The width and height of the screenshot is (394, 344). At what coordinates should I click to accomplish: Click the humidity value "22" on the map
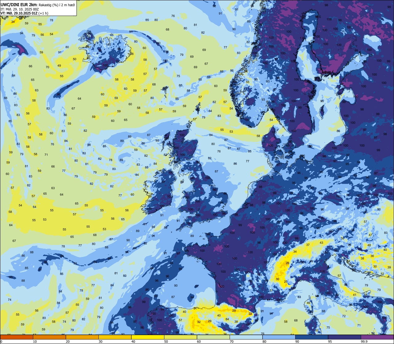click(x=251, y=314)
